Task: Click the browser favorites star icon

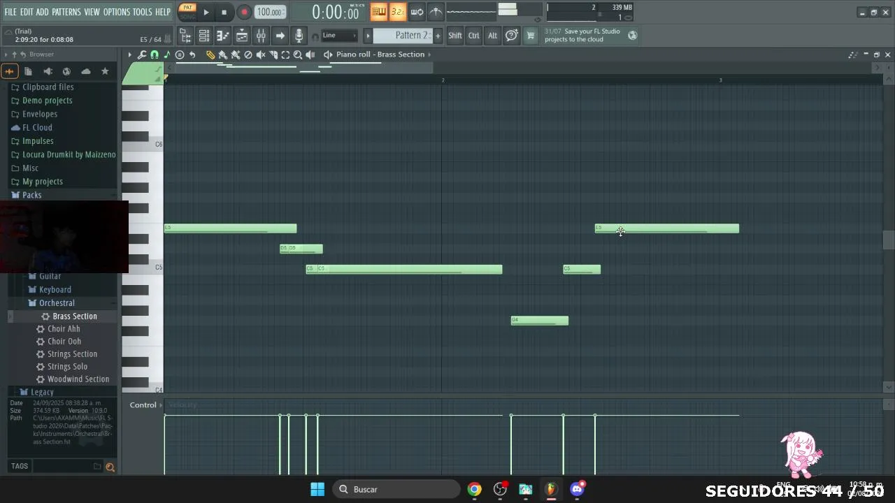Action: (105, 71)
